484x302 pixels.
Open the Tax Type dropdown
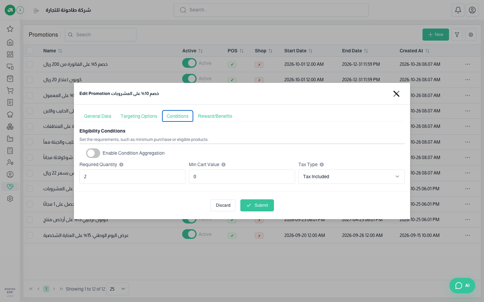[351, 177]
